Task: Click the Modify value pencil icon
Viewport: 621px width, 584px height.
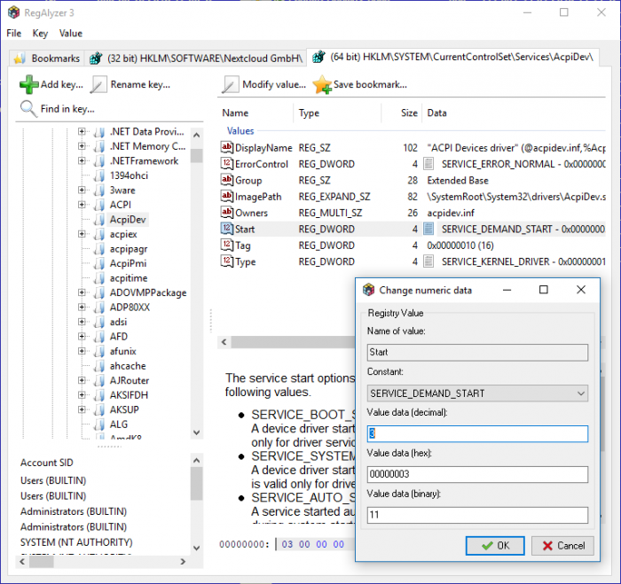Action: tap(231, 85)
